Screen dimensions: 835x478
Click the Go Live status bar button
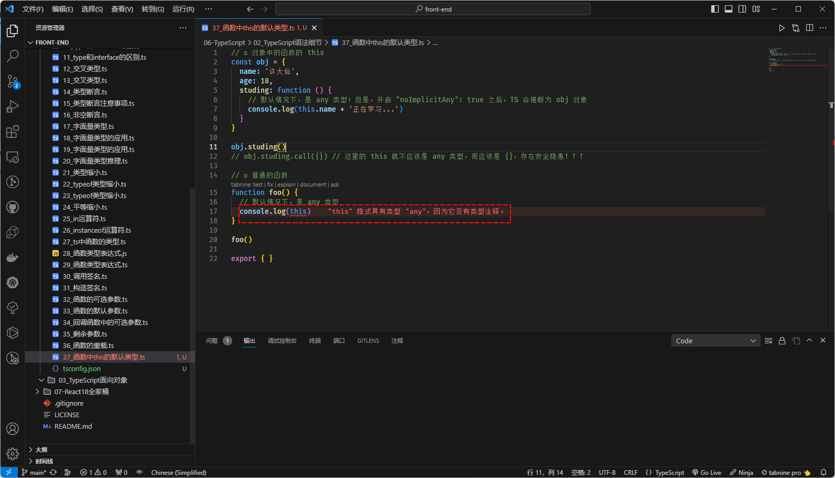click(707, 472)
